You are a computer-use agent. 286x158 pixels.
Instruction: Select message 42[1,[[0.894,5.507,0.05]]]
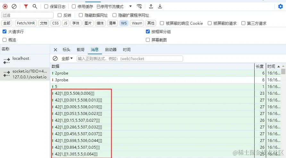165,147
